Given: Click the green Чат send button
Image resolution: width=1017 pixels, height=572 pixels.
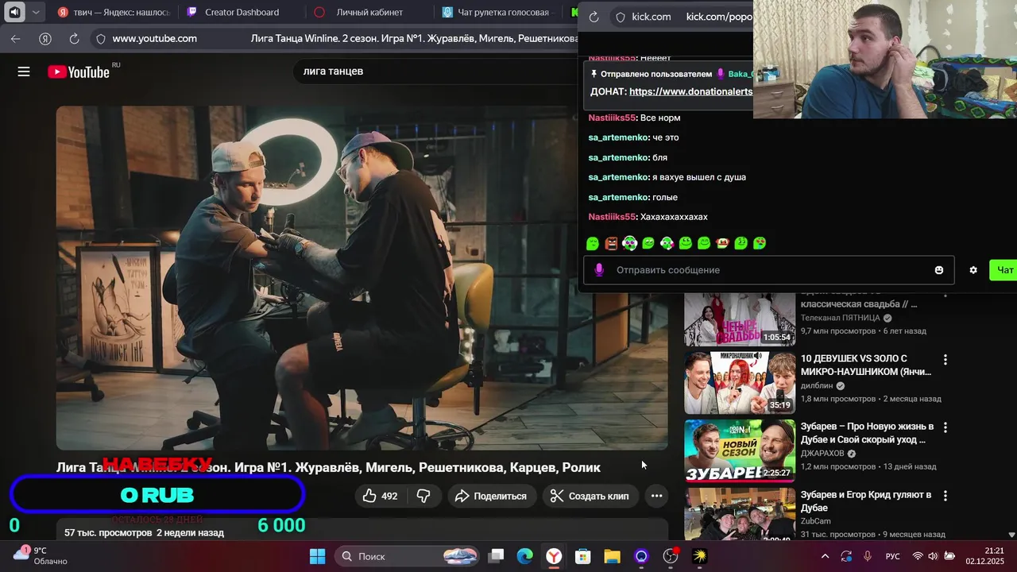Looking at the screenshot, I should tap(1003, 270).
